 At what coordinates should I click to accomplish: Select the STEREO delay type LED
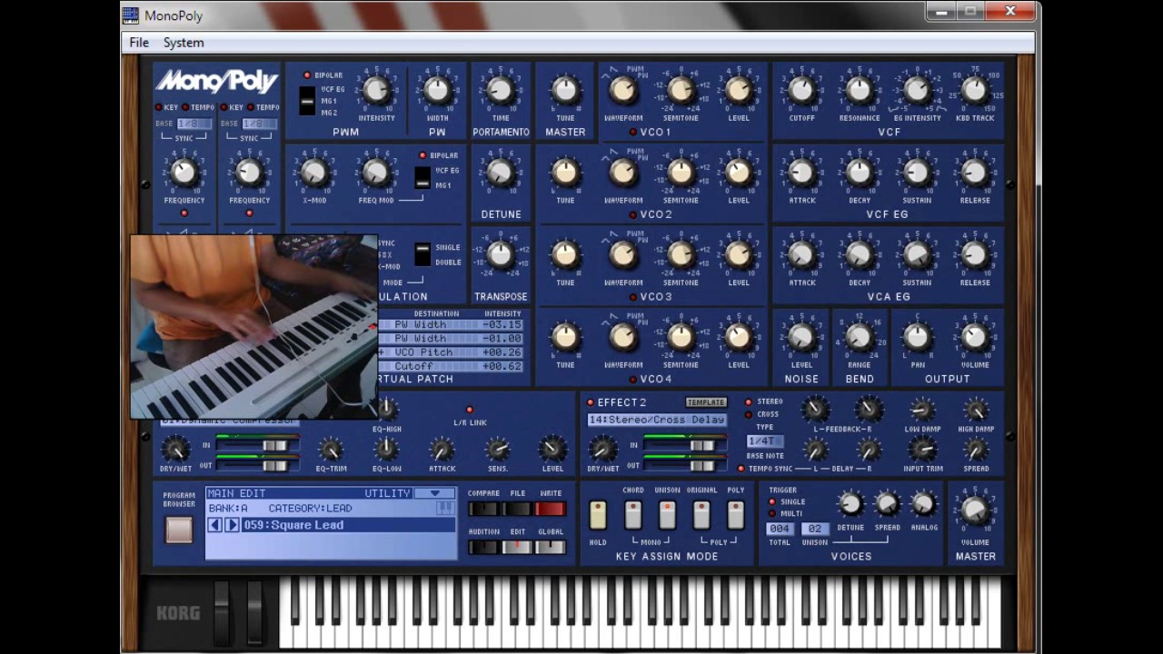tap(749, 401)
